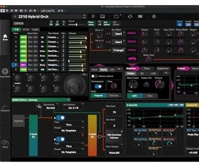199x167 pixels.
Task: Toggle the Arp Master button
Action: tap(107, 23)
